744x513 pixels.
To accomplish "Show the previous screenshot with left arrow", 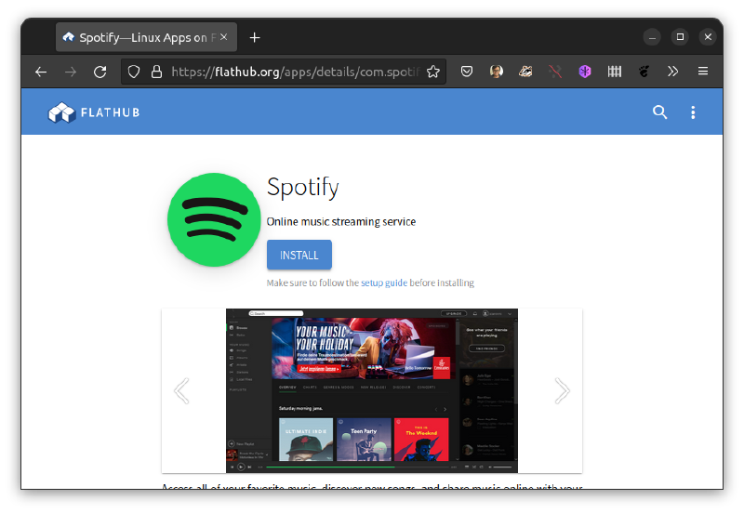I will tap(181, 390).
